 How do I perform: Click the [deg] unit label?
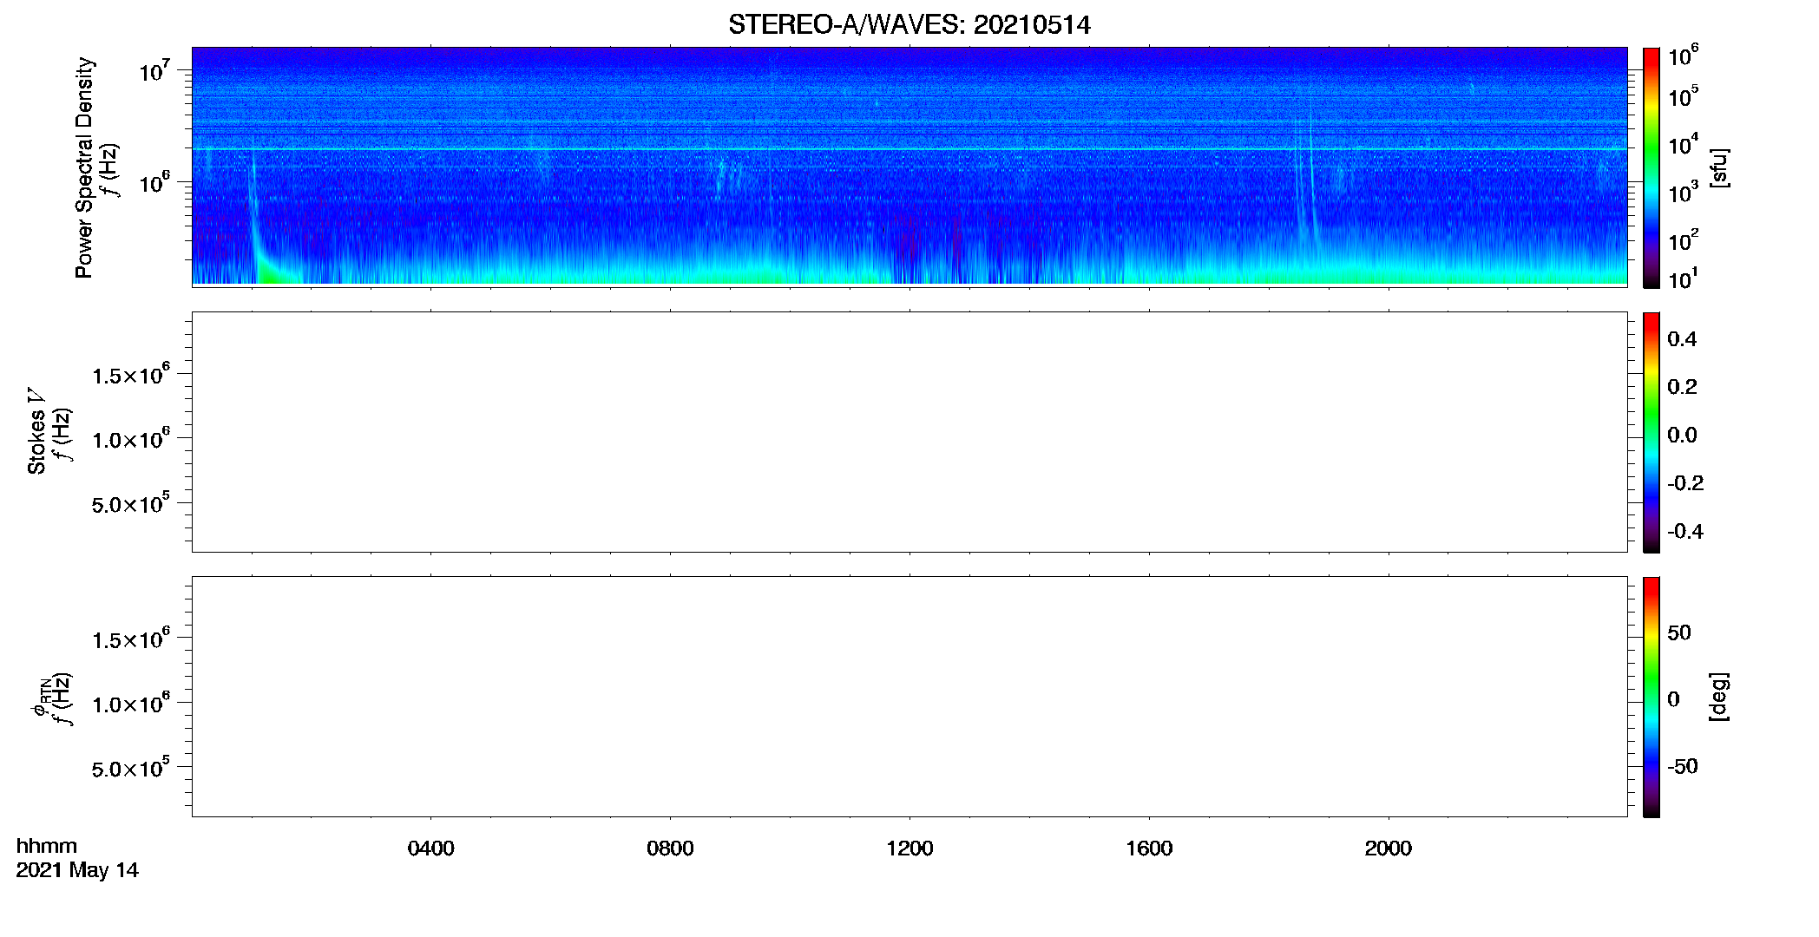(1719, 697)
